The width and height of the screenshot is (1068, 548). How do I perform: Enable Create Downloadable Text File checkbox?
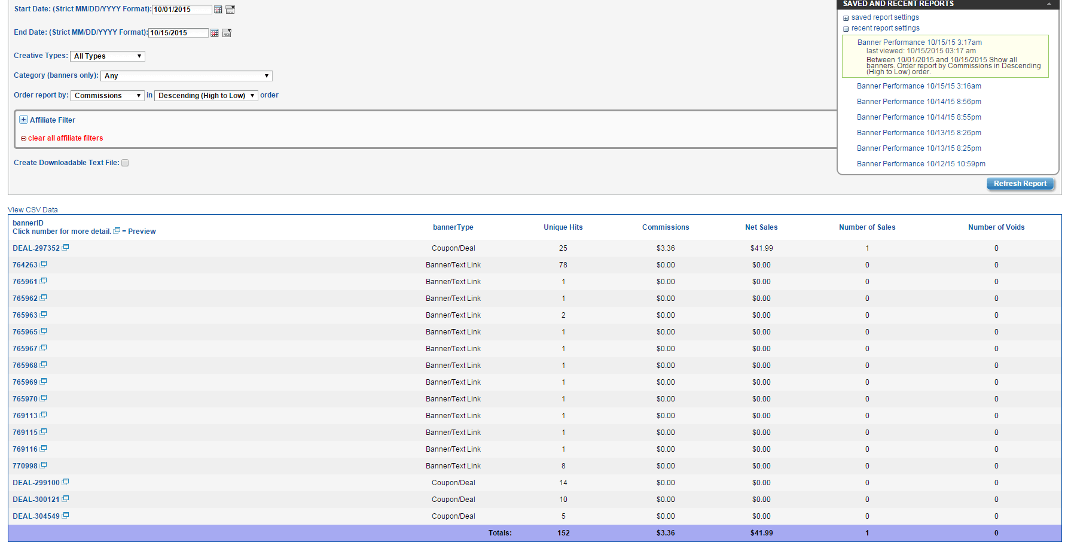click(x=125, y=163)
